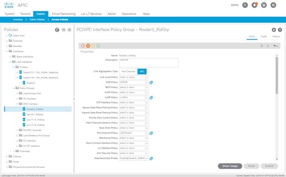Image resolution: width=286 pixels, height=177 pixels.
Task: Open the linked Port Channel Policy via blue icon
Action: [x=151, y=133]
